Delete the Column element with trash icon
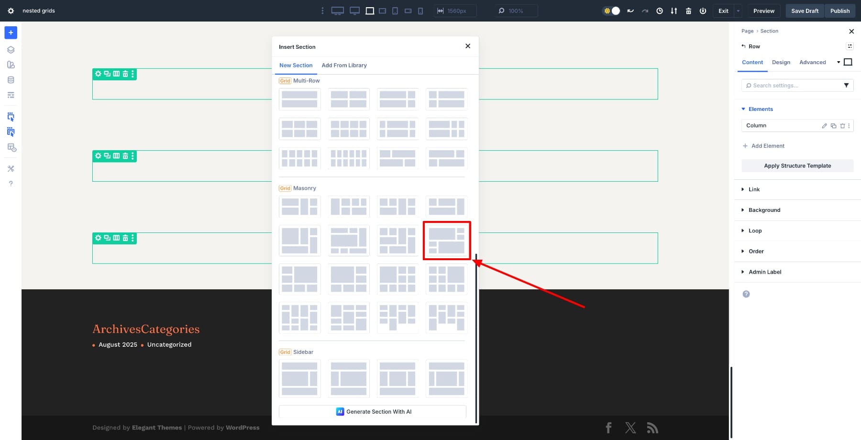The height and width of the screenshot is (440, 861). (843, 126)
